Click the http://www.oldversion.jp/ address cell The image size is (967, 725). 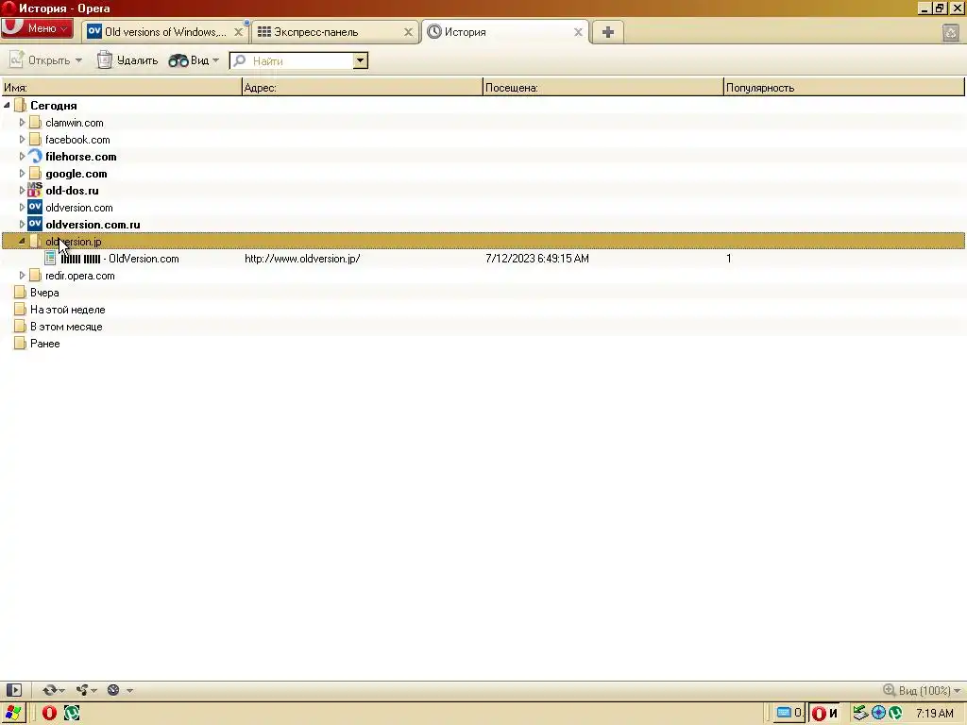pyautogui.click(x=302, y=259)
